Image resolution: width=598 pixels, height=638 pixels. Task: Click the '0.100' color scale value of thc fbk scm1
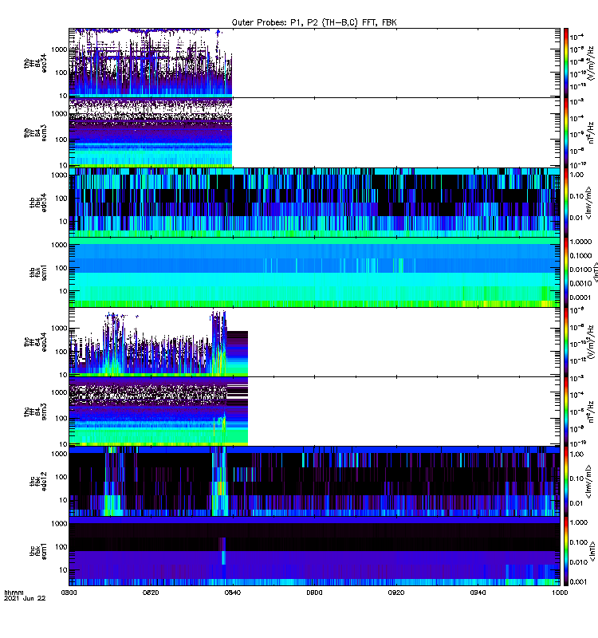(579, 542)
